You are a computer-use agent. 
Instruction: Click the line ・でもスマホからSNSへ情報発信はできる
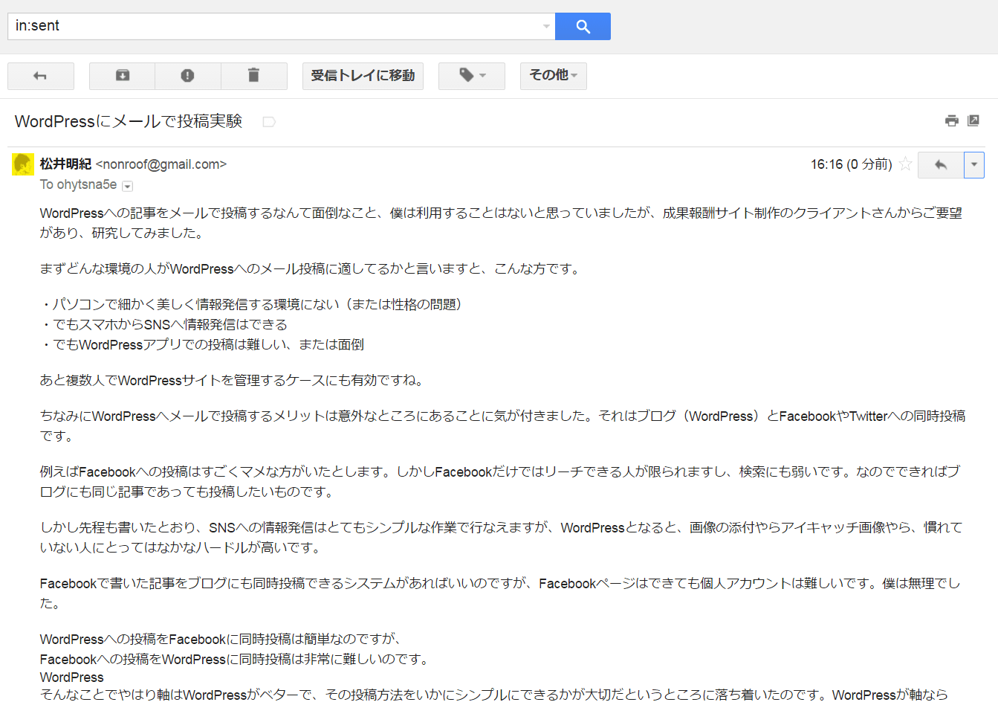pyautogui.click(x=163, y=324)
